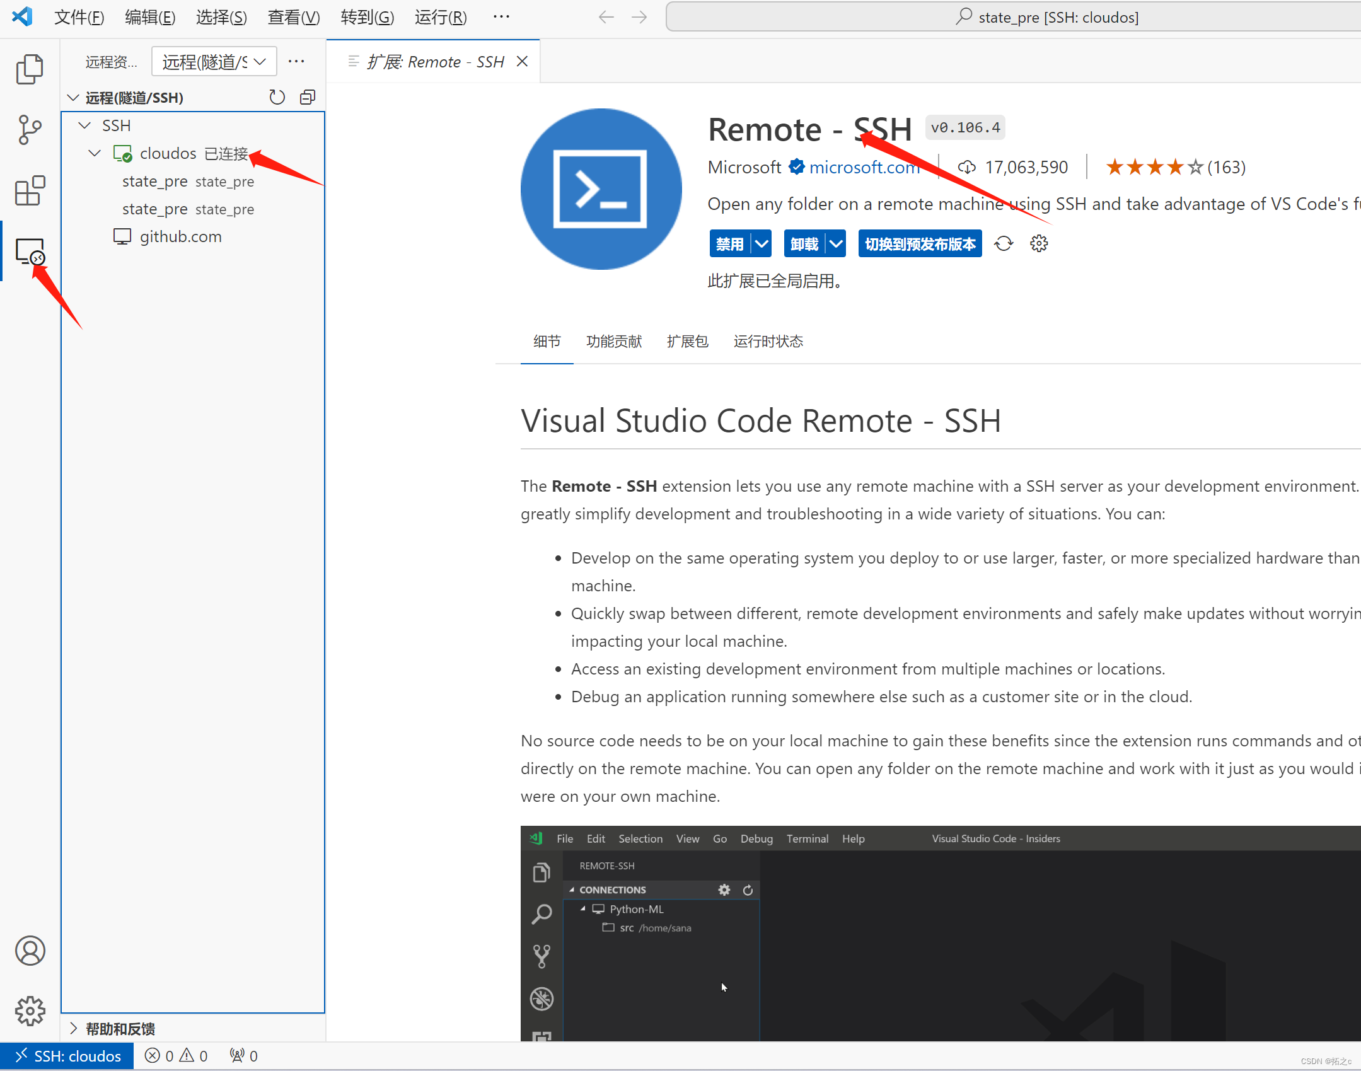The width and height of the screenshot is (1361, 1071).
Task: Select the cloudos connected host icon
Action: click(122, 153)
